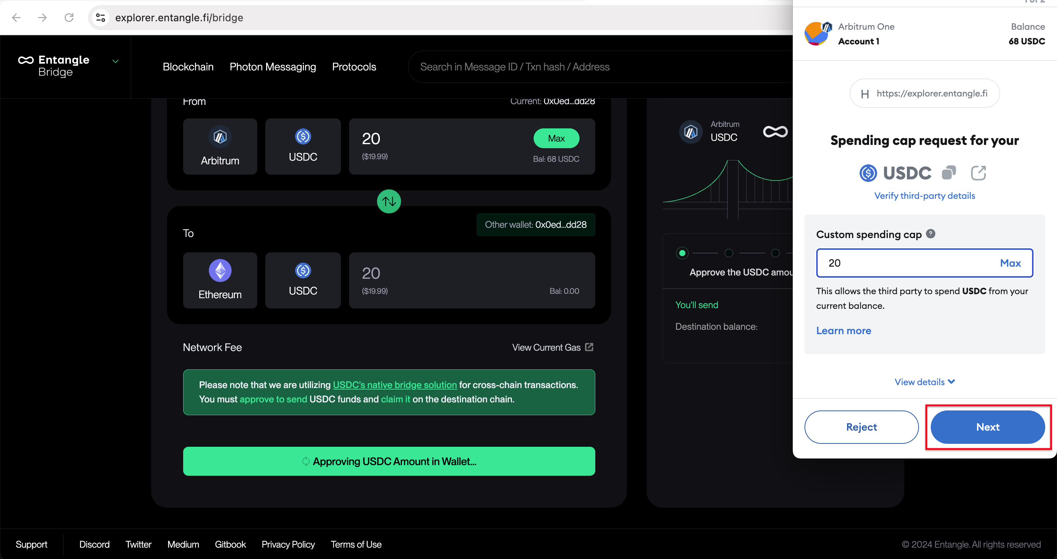Select the Protocols menu item

pyautogui.click(x=353, y=67)
